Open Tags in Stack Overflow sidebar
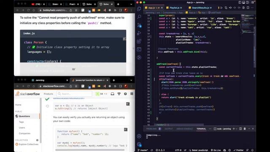 click(22, 122)
